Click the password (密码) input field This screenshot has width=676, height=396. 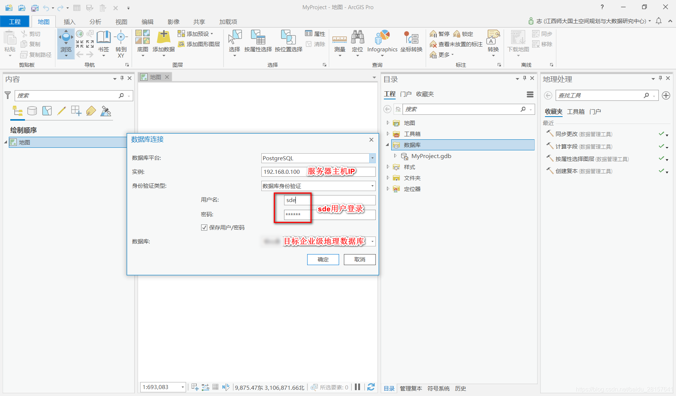point(330,214)
